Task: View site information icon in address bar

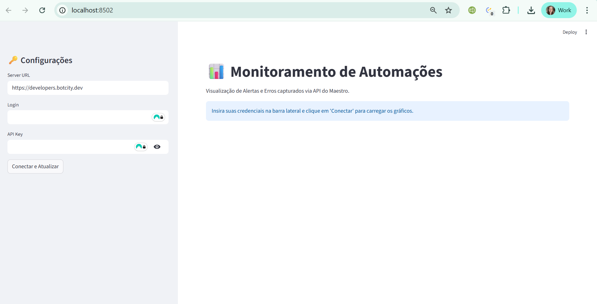Action: (x=62, y=10)
